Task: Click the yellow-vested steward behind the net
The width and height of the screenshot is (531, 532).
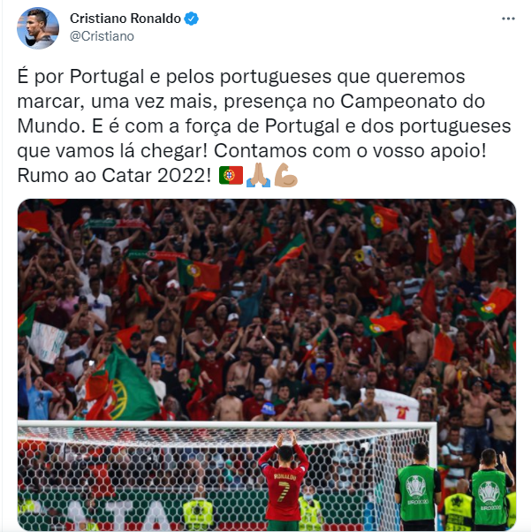Action: click(198, 509)
